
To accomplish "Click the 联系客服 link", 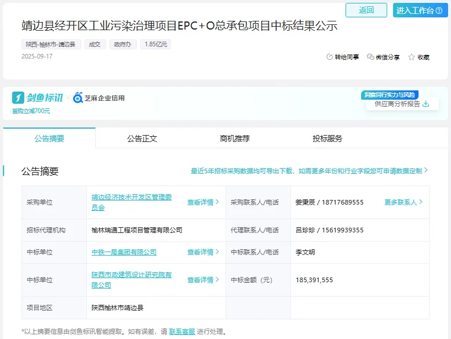I will (182, 332).
